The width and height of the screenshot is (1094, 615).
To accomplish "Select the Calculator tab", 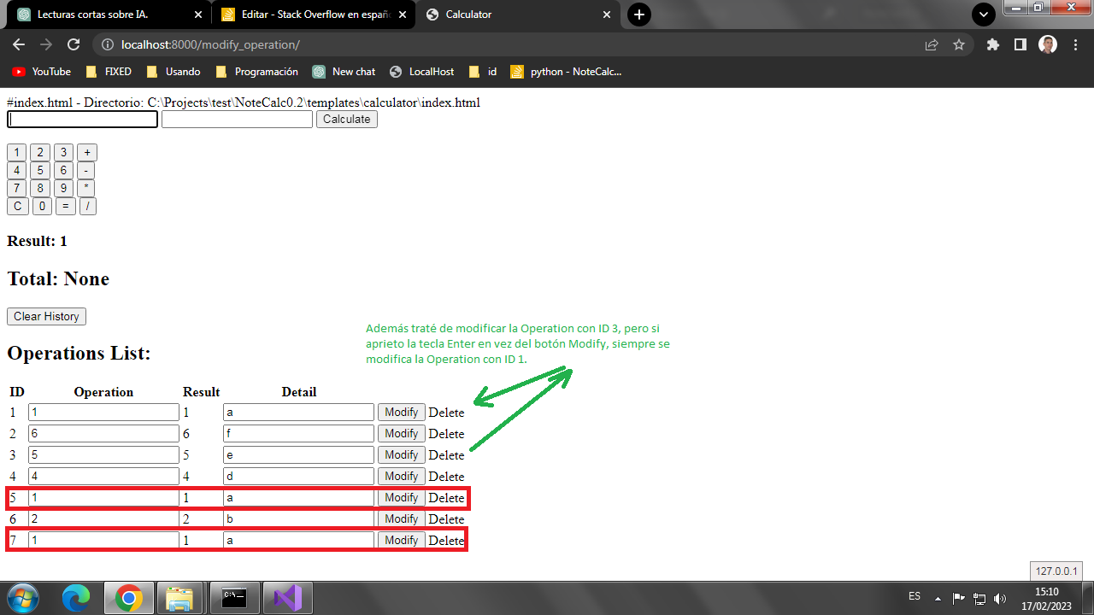I will pos(517,15).
